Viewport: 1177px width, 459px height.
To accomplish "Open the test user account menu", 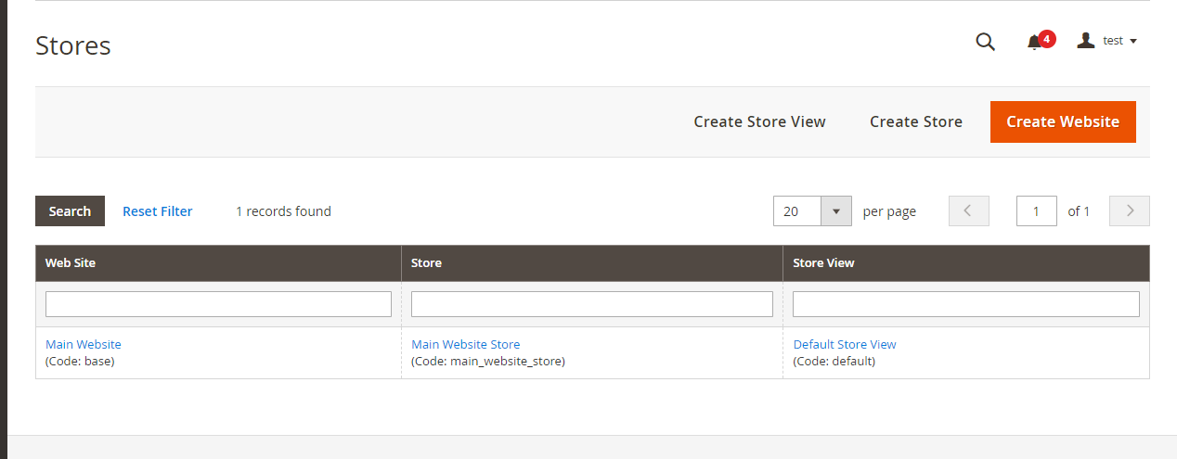I will tap(1107, 41).
